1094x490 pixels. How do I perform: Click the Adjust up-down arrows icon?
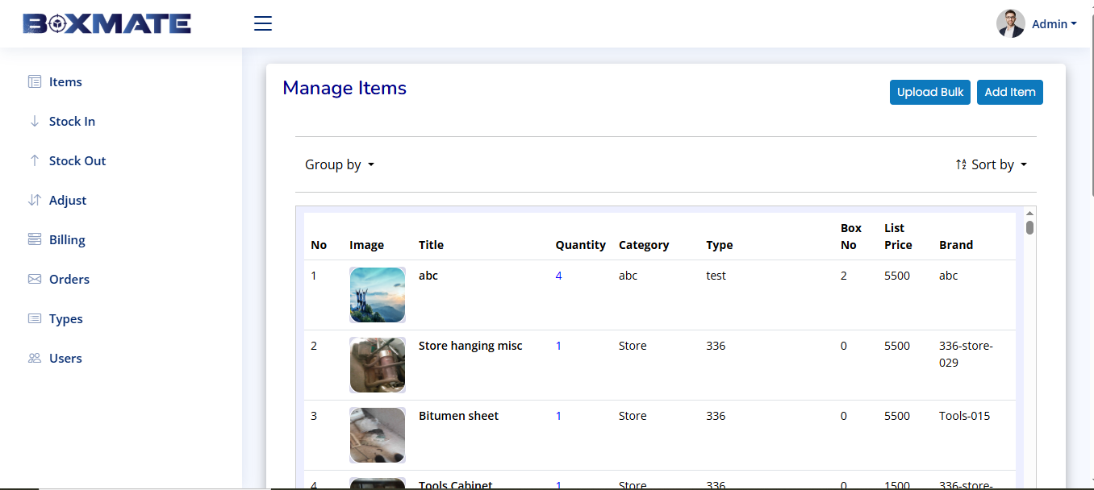pos(34,200)
